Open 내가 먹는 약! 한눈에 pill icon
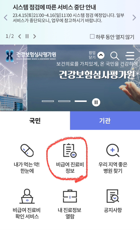 [27, 151]
